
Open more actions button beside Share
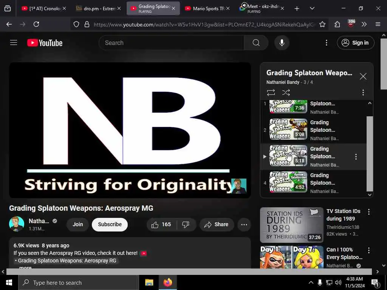(244, 224)
